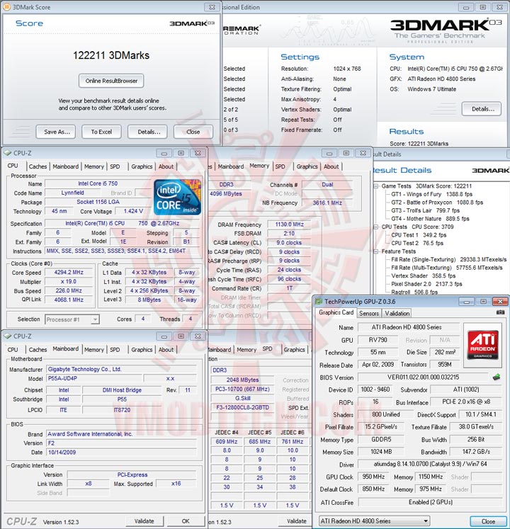Select GT2 - Battle of Proxycon result row
The image size is (510, 529).
[437, 203]
